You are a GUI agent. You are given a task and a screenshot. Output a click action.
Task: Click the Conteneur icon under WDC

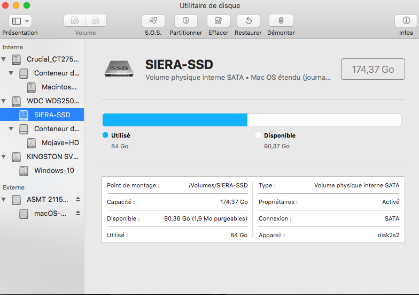[x=24, y=129]
